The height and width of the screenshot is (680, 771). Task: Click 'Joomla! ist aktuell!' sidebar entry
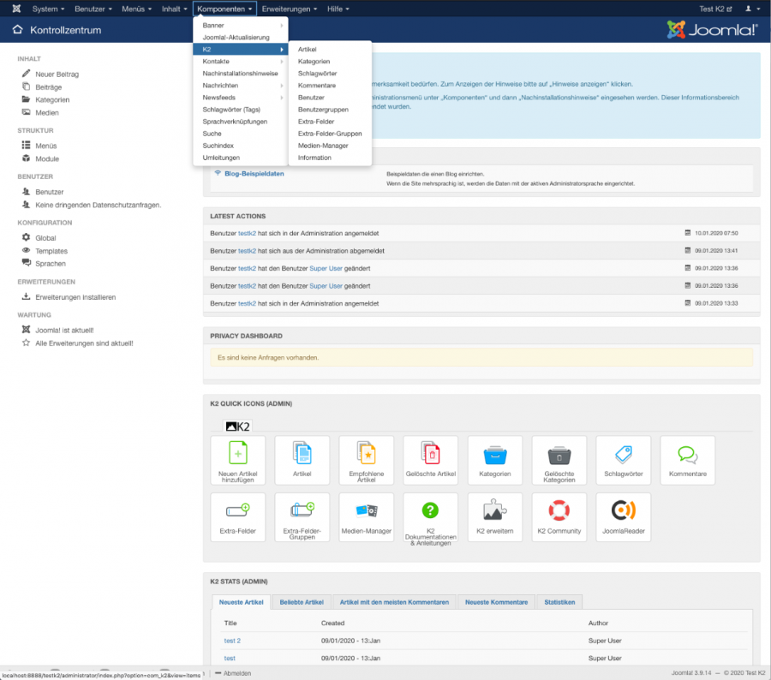tap(64, 331)
